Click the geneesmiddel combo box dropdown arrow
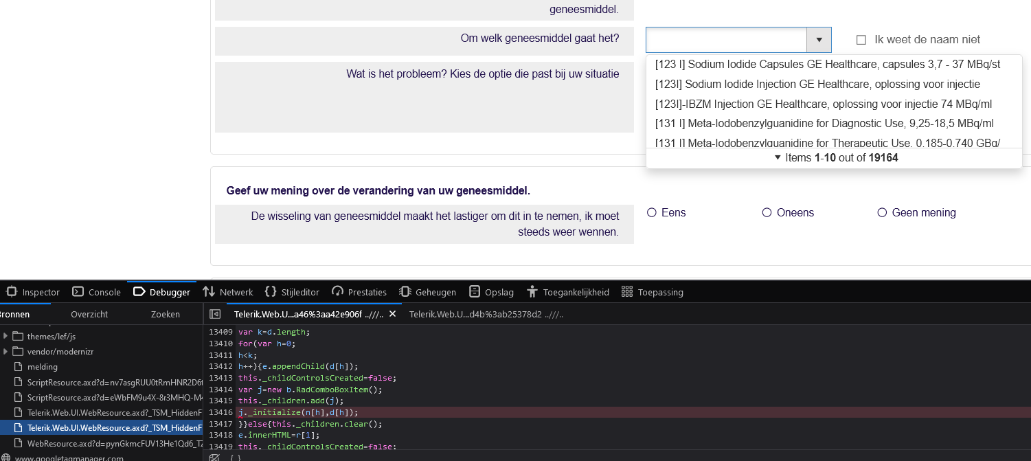This screenshot has width=1031, height=461. (x=819, y=40)
